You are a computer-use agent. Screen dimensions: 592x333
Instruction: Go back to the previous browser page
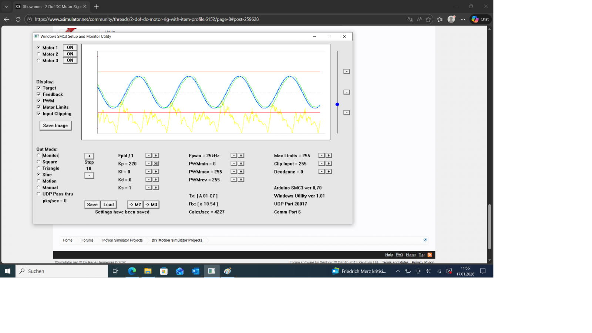7,19
